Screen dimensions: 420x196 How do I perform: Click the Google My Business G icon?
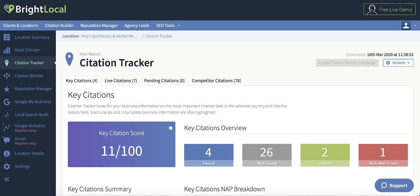point(7,102)
